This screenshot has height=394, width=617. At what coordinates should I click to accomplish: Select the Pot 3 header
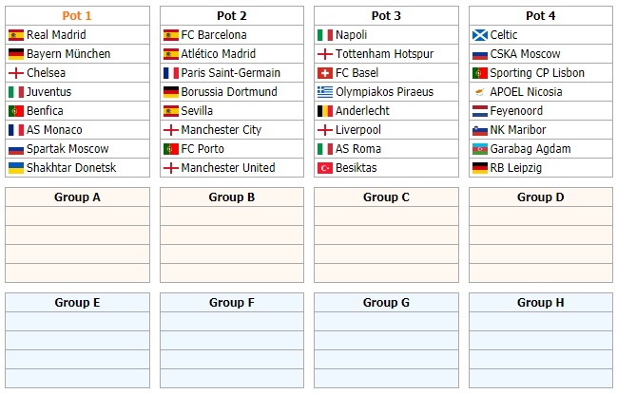(386, 16)
